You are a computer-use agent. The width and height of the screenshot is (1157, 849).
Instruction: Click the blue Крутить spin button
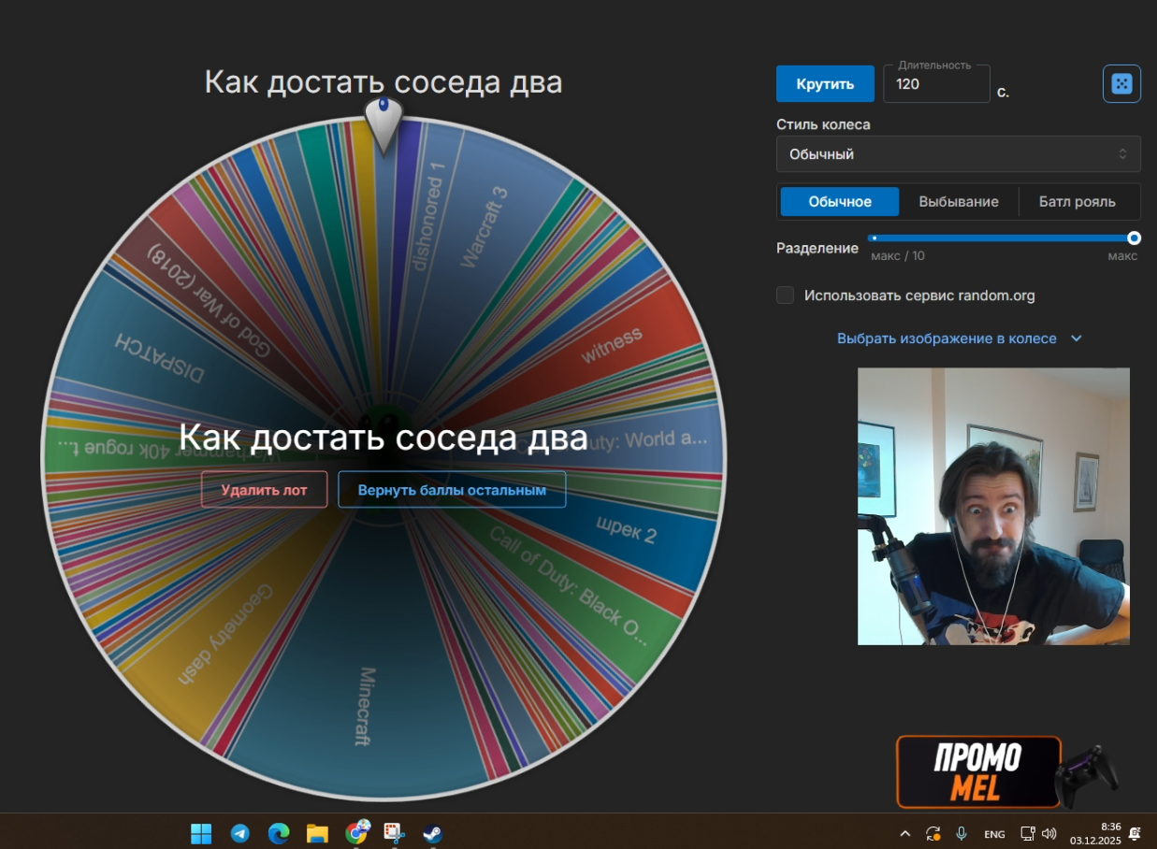coord(825,84)
